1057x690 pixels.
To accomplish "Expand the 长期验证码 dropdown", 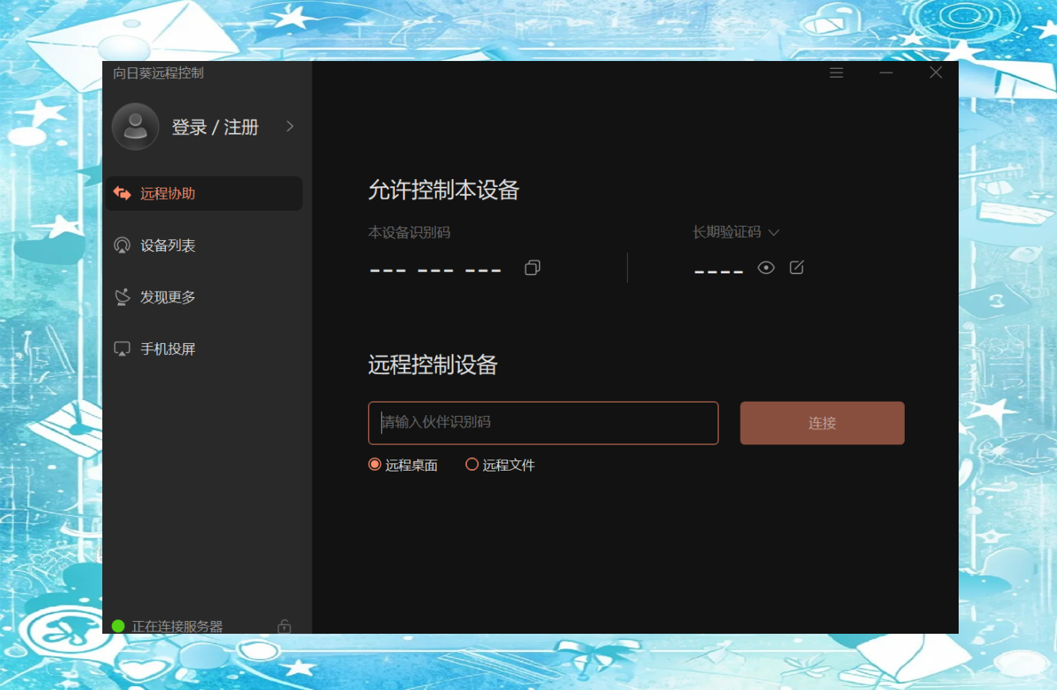I will [x=774, y=233].
